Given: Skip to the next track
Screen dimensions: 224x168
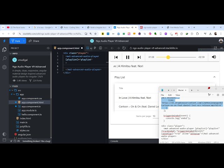Looking at the screenshot, I should click(139, 57).
